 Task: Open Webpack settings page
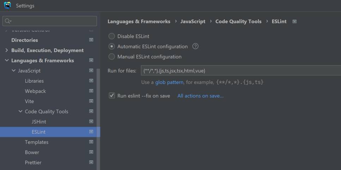tap(35, 91)
